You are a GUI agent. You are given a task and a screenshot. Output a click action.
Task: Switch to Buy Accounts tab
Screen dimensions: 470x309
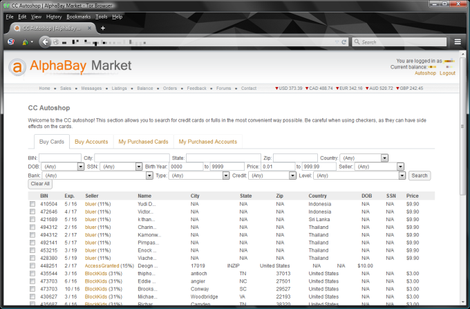click(x=91, y=142)
